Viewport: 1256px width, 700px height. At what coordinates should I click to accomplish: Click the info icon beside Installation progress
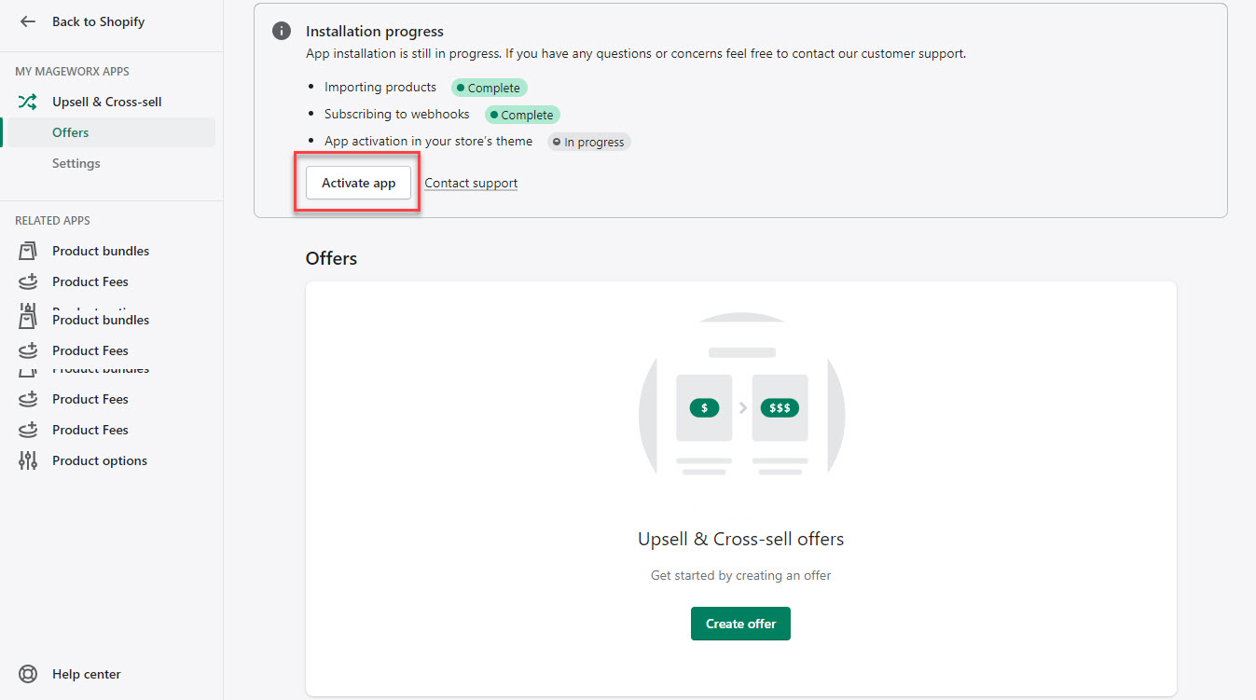tap(281, 31)
